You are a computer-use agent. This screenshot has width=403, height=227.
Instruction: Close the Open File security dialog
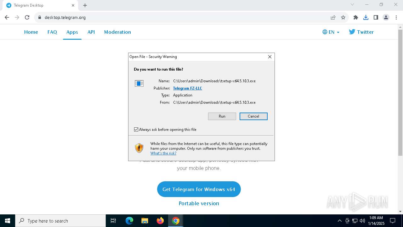pyautogui.click(x=270, y=57)
